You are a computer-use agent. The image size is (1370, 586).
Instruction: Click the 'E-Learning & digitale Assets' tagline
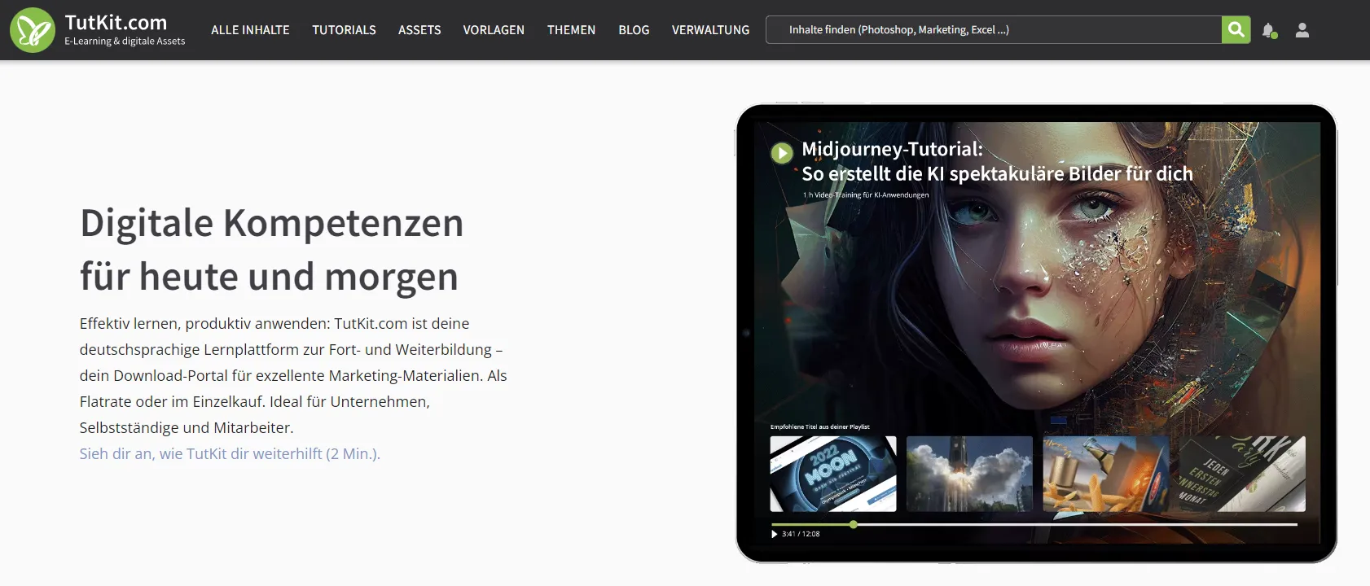click(125, 42)
